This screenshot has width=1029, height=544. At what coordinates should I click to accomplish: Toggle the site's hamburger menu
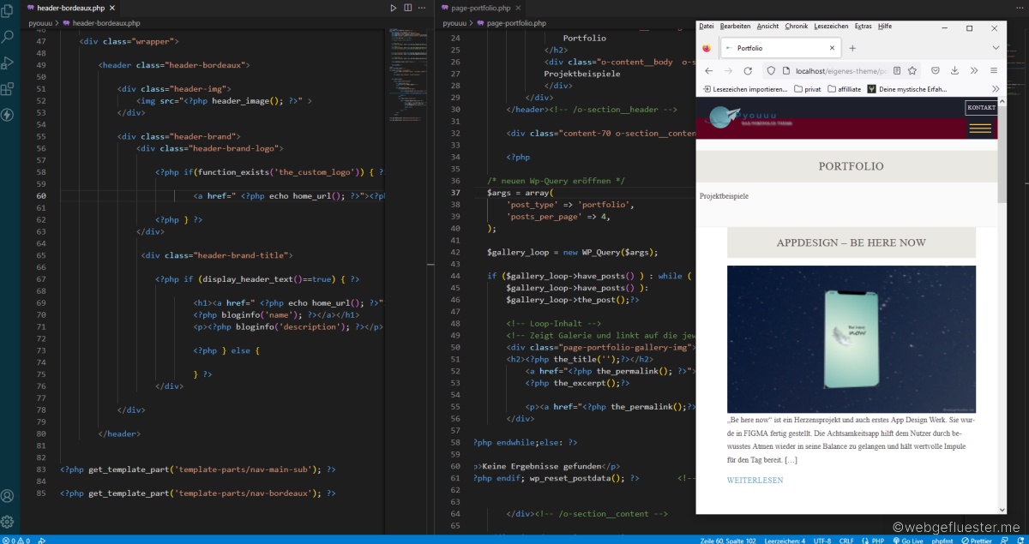pyautogui.click(x=980, y=129)
